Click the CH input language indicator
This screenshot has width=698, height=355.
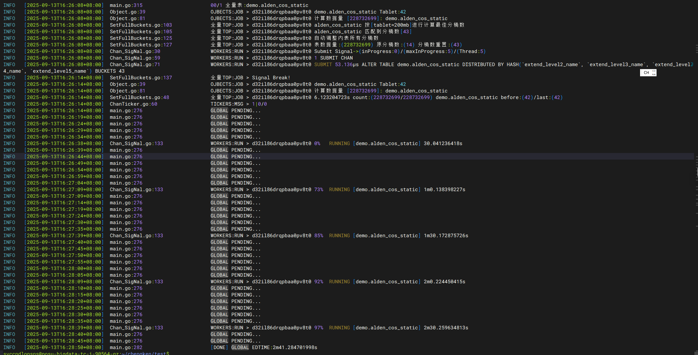[x=646, y=73]
